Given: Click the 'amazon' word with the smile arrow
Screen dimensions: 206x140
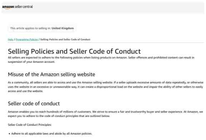Looking at the screenshot, I should point(8,7).
